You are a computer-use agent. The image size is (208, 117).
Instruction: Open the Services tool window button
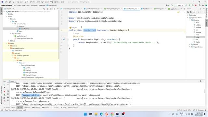[55, 108]
